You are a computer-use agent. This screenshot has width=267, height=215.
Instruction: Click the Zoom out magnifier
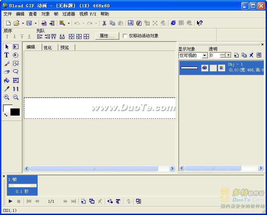(x=16, y=97)
